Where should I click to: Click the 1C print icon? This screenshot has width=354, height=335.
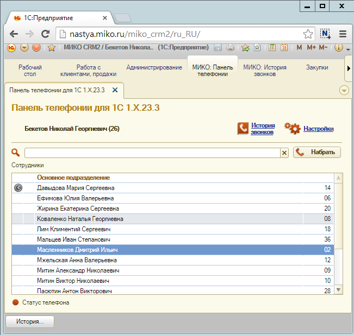(x=229, y=48)
